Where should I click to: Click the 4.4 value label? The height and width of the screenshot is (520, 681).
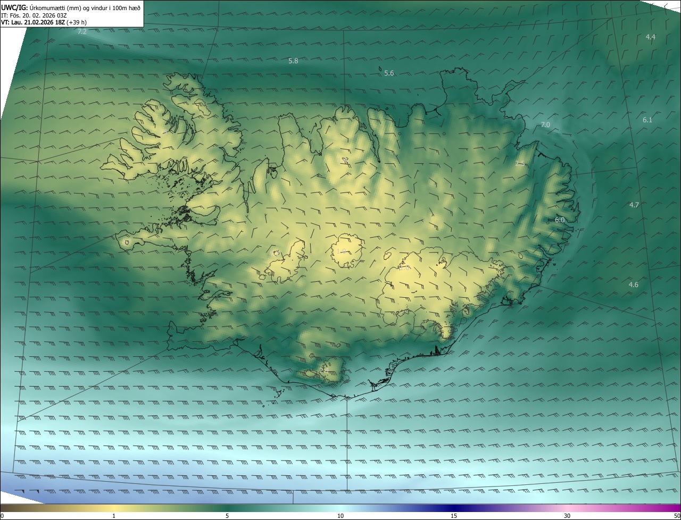coord(651,37)
